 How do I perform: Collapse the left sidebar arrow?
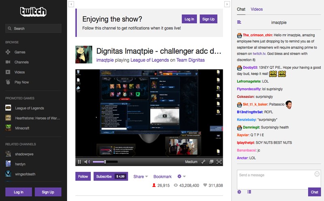71,4
